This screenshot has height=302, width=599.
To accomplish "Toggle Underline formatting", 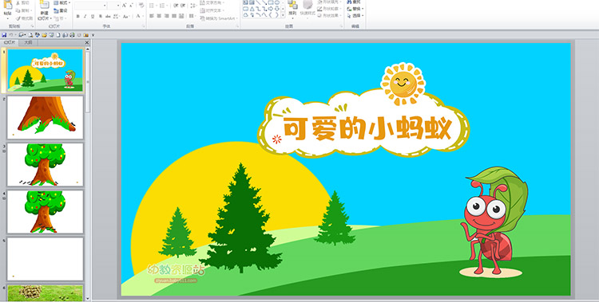I will 93,17.
